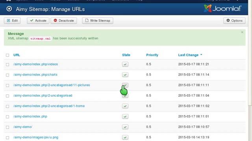
Task: Open the /aimy-demo/ URL link
Action: 23,127
